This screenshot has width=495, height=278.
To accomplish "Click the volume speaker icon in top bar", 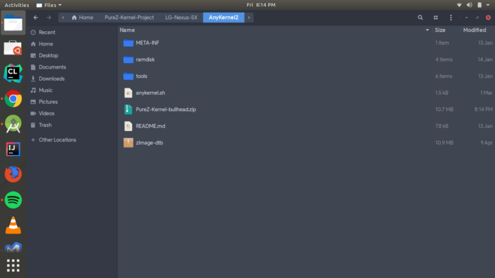I will 470,5.
